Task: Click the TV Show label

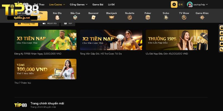Action: (184, 13)
